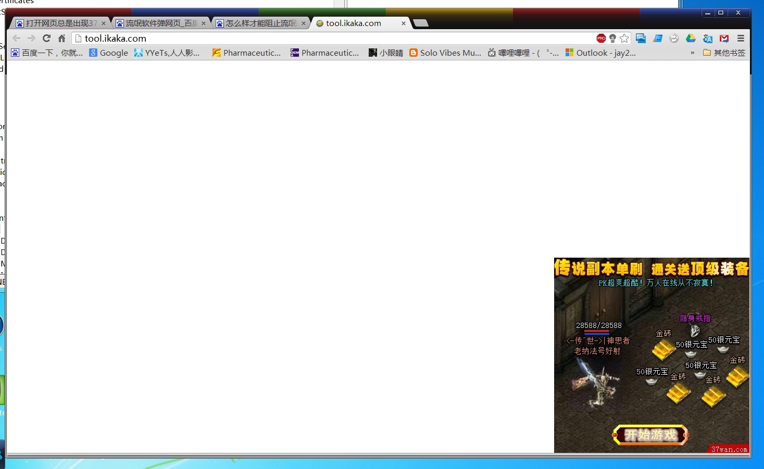The width and height of the screenshot is (764, 469).
Task: Click the lightbulb icon in address bar
Action: pyautogui.click(x=612, y=38)
